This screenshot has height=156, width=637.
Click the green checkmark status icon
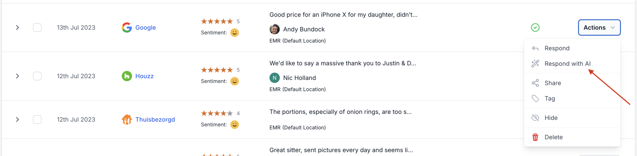535,28
